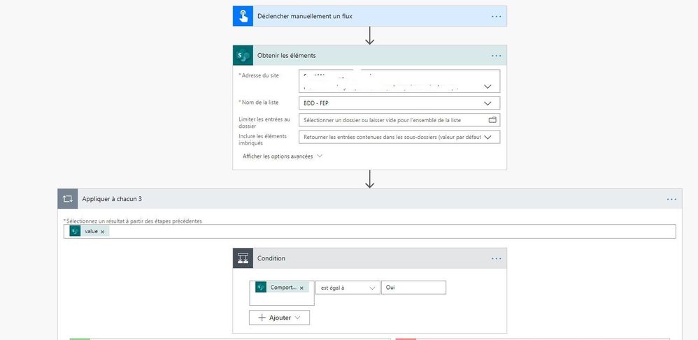Open the ellipsis menu of Obtenir les éléments

pos(497,56)
